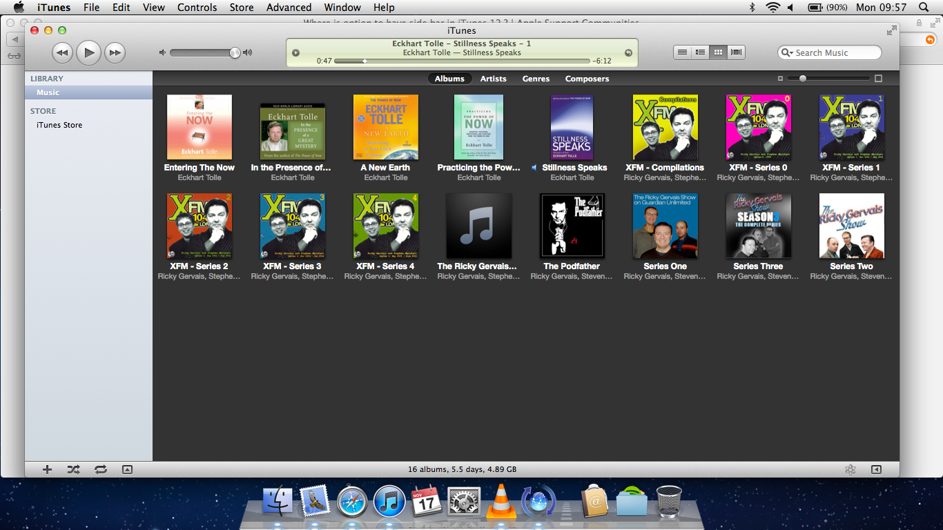
Task: Click the large-artwork icon beside size slider
Action: point(878,79)
